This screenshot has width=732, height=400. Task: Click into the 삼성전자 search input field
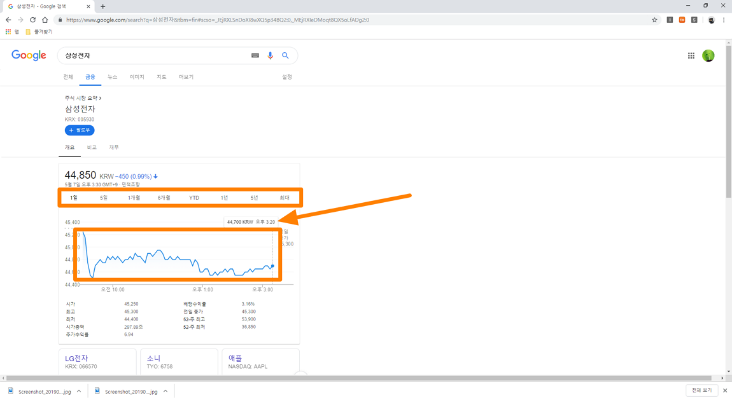(154, 55)
